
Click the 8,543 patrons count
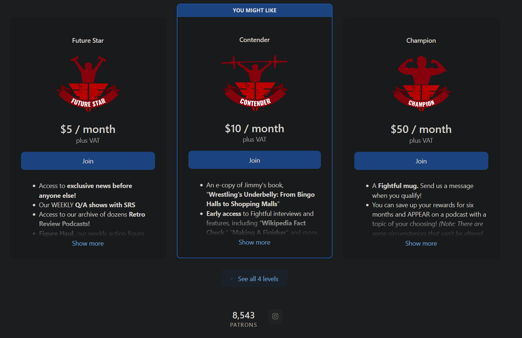243,319
